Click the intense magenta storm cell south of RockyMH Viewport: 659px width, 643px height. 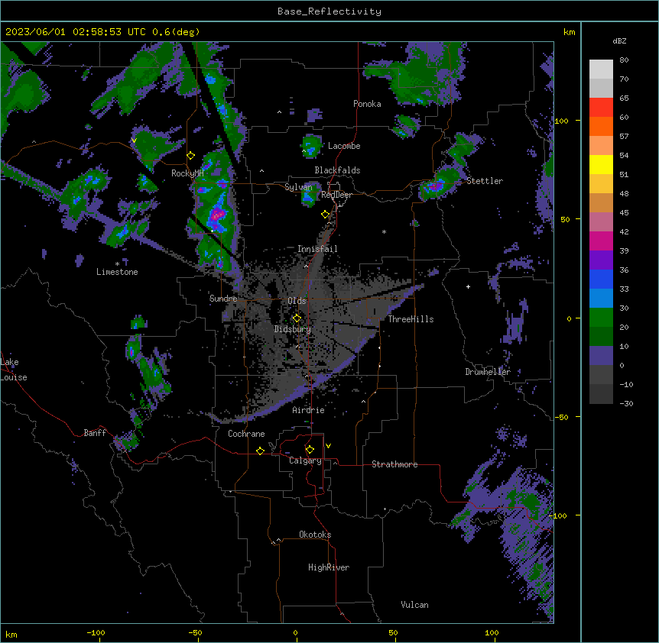217,215
